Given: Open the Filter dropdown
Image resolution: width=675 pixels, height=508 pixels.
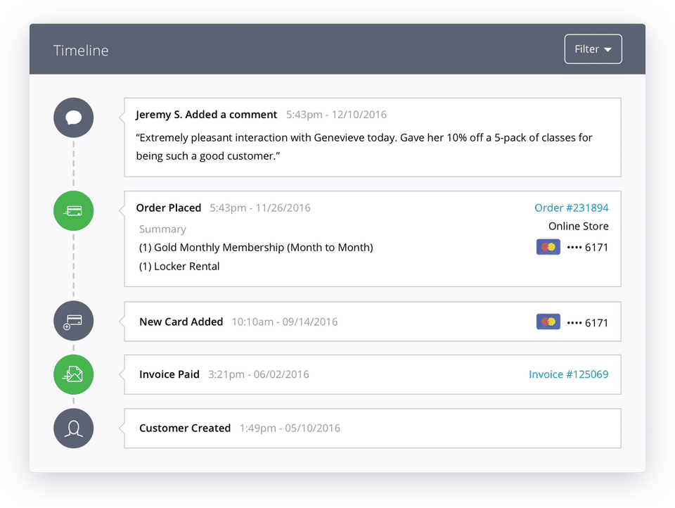Looking at the screenshot, I should pyautogui.click(x=593, y=49).
